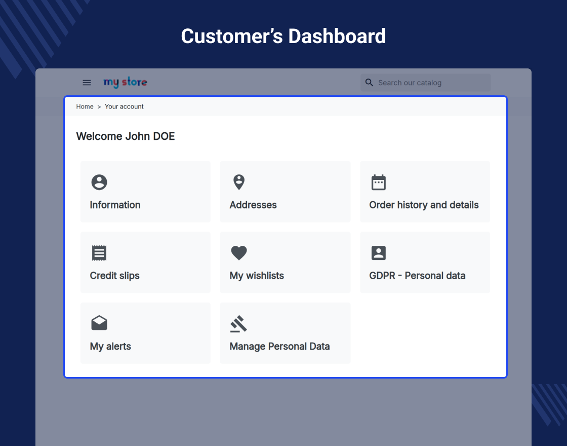Click the search magnifier icon
The width and height of the screenshot is (567, 446).
369,83
